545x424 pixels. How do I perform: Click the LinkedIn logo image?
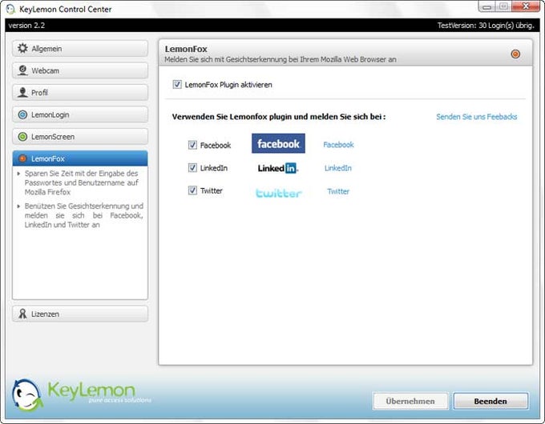pyautogui.click(x=278, y=168)
